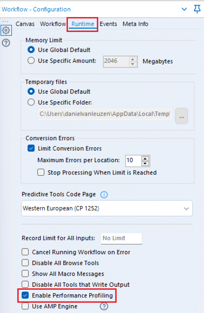Click the Record Limit for All Inputs field
This screenshot has width=204, height=313.
[121, 238]
